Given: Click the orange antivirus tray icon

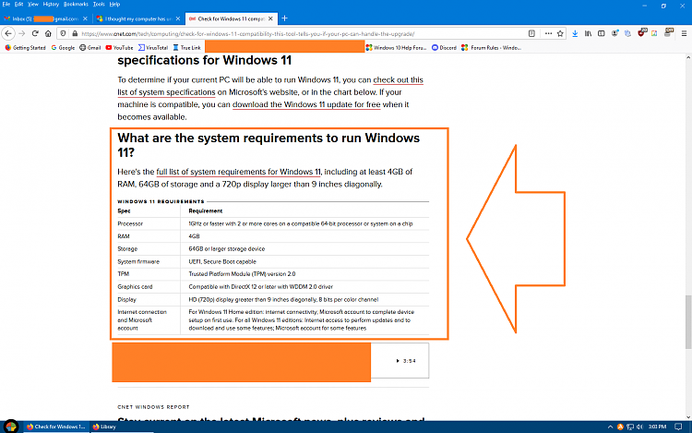Looking at the screenshot, I should tap(620, 427).
